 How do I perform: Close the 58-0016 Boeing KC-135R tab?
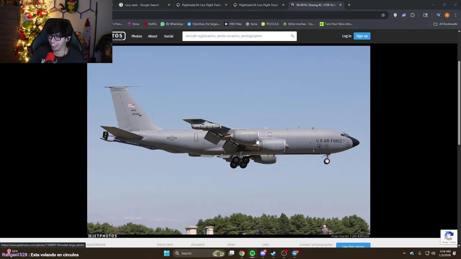pyautogui.click(x=340, y=5)
